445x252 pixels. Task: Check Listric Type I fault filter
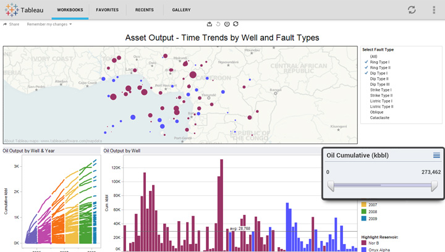[x=381, y=101]
